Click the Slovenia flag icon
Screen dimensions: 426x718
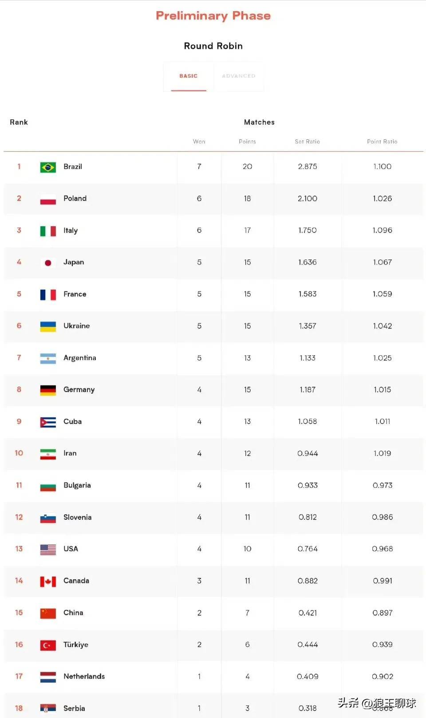(48, 518)
